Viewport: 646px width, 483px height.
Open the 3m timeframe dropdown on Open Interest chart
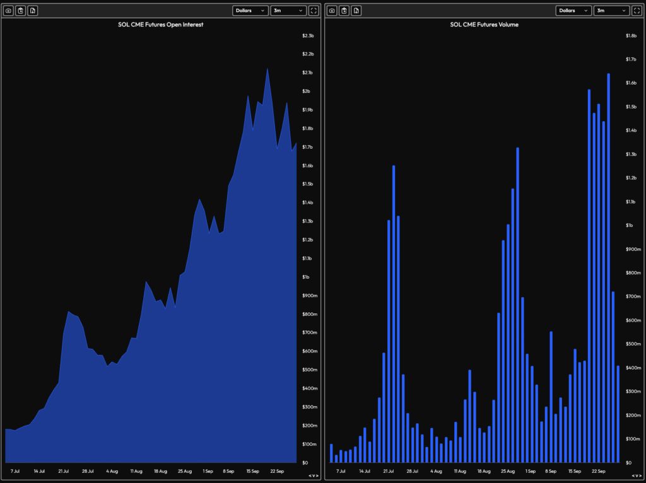288,11
